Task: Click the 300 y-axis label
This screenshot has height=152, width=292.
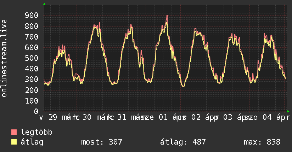Action: point(32,80)
